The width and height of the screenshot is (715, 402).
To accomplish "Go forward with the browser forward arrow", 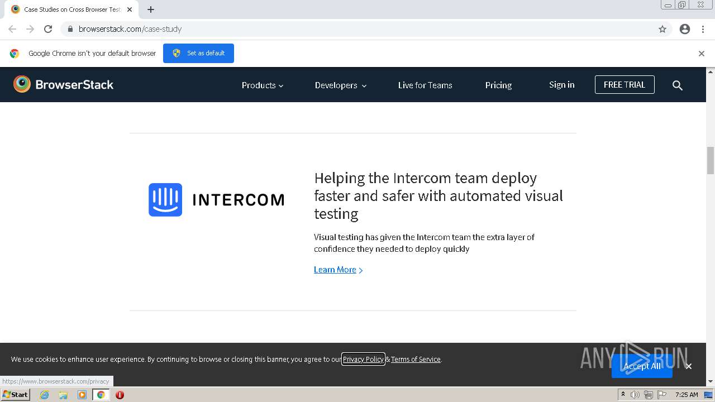I will click(x=30, y=29).
